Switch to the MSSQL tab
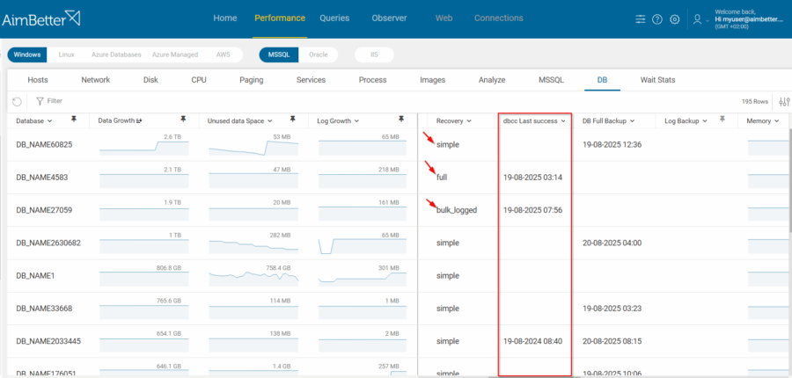 point(551,80)
